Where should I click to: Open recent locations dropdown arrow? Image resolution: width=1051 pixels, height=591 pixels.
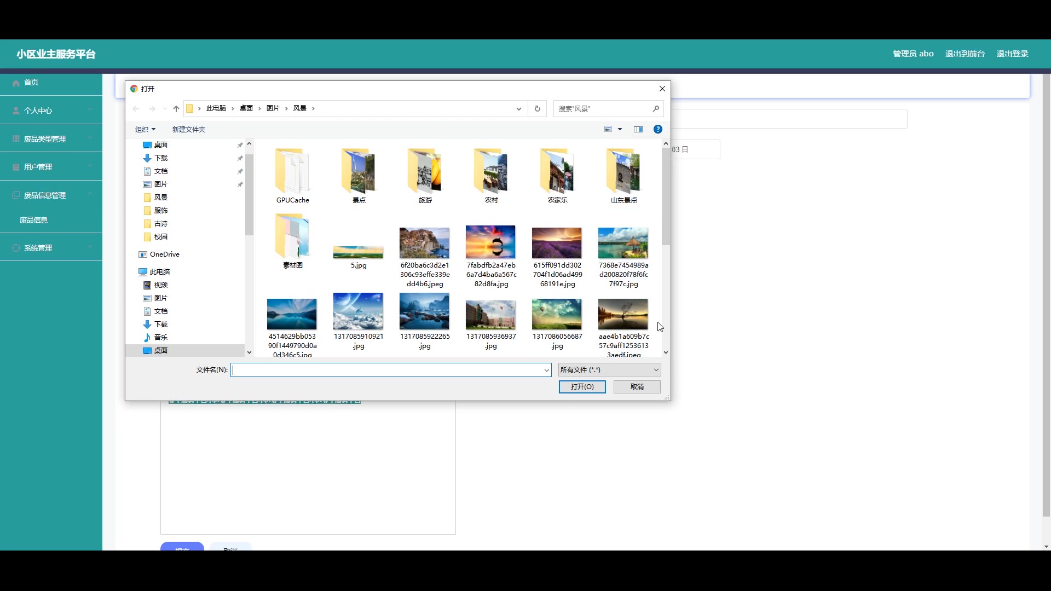(x=165, y=108)
